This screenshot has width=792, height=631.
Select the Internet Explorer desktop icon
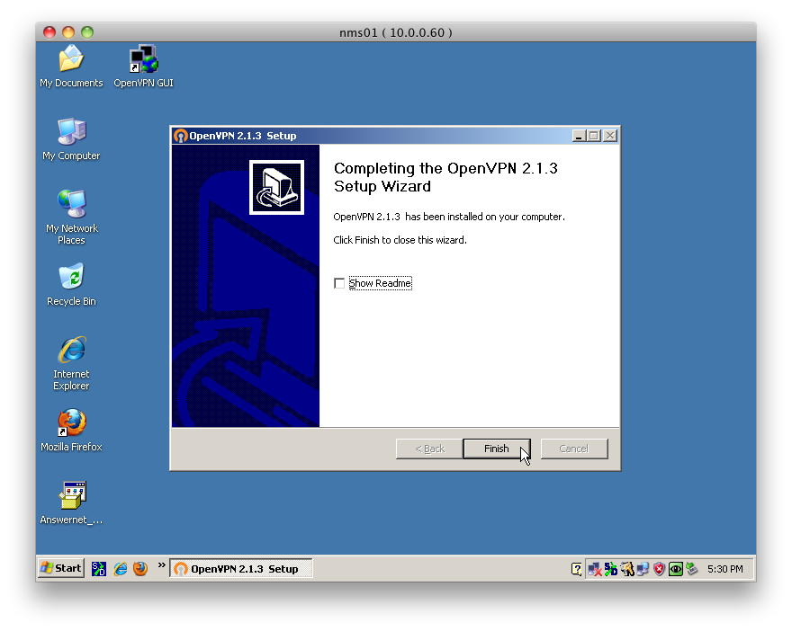71,363
